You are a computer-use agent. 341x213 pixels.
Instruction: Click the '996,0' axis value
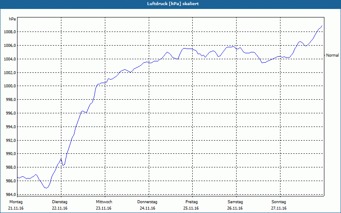coord(12,113)
